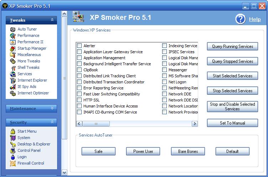The image size is (268, 177).
Task: Click the More Tweaks gears icon
Action: click(x=12, y=61)
